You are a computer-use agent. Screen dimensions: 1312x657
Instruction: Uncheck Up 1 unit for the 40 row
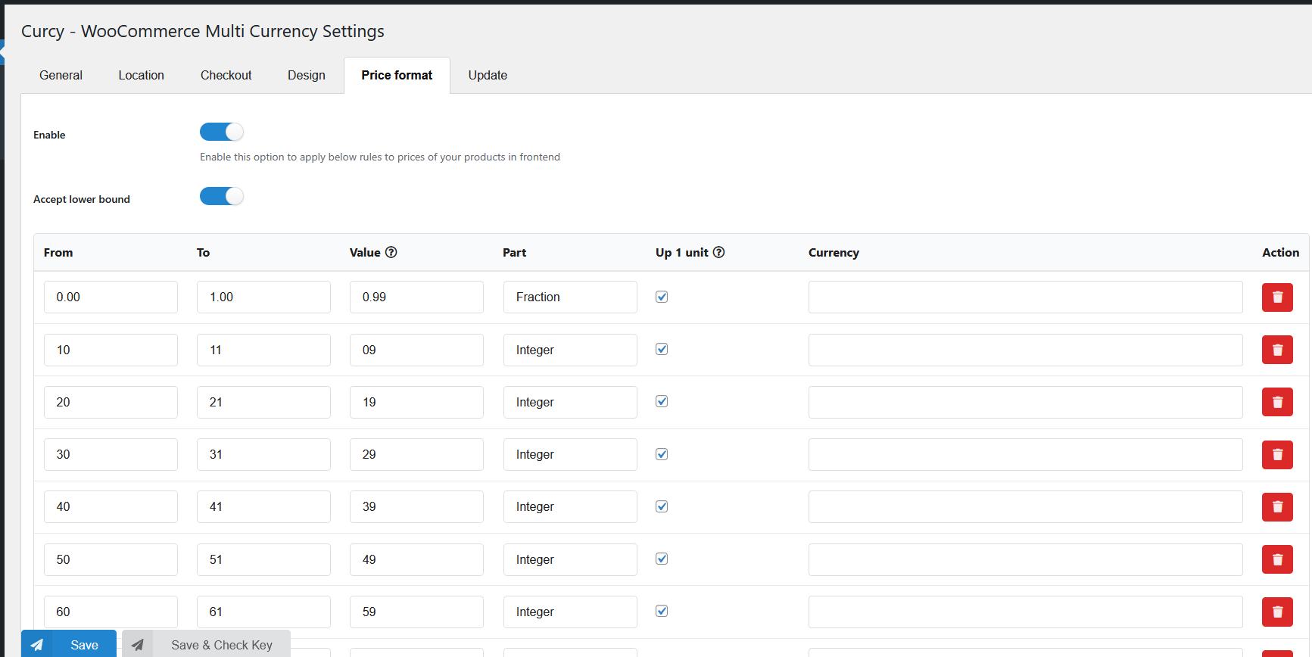click(x=662, y=506)
